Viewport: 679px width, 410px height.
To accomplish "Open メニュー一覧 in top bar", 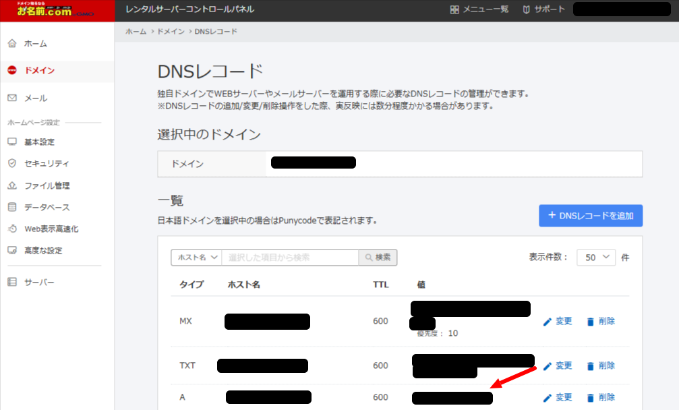I will pyautogui.click(x=479, y=9).
